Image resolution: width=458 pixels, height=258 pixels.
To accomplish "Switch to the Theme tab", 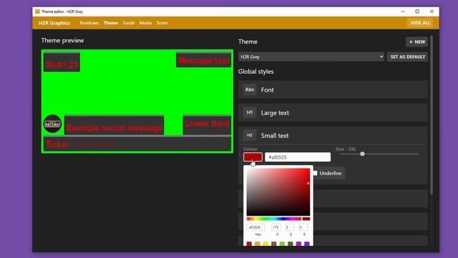I will point(111,23).
